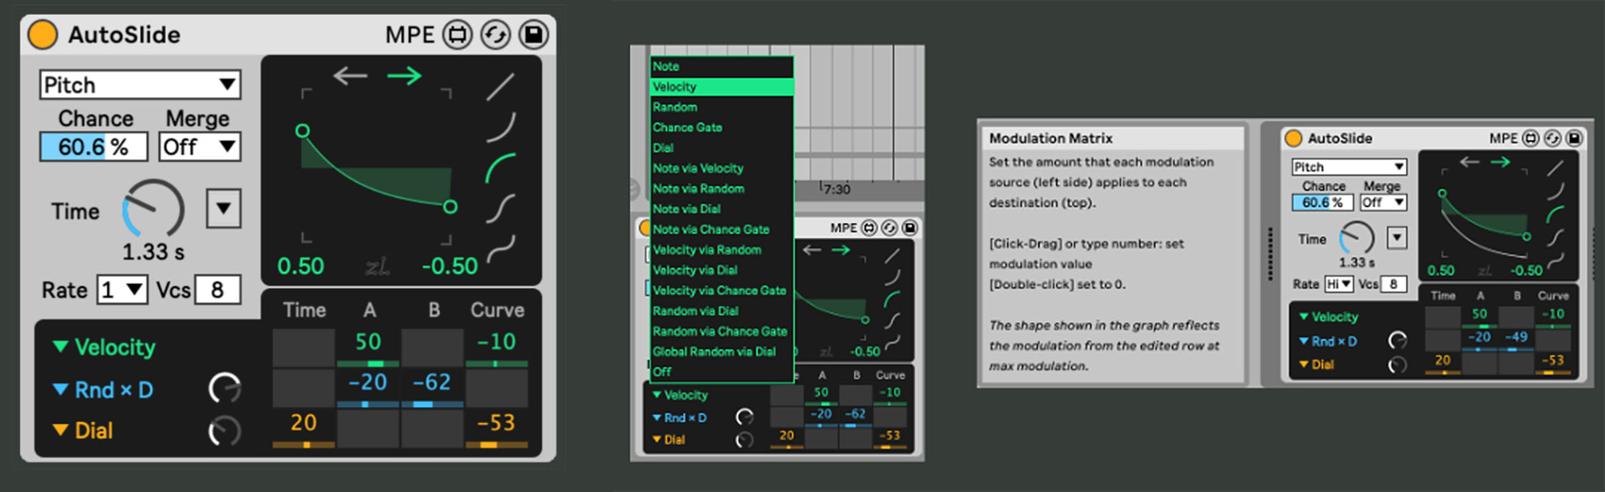Click matrix cell -10 in Velocity row, large AutoSlide
Screen dimensions: 1605x492
496,347
